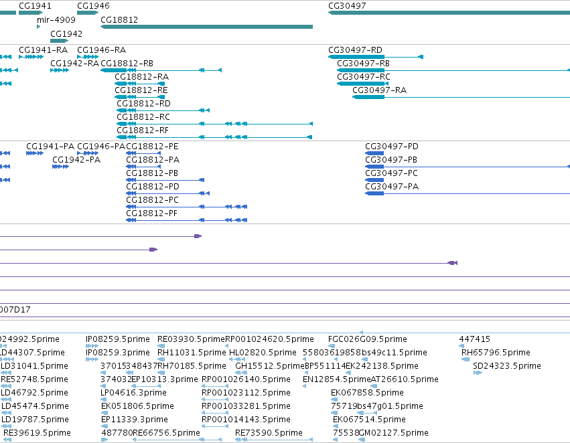Image resolution: width=570 pixels, height=443 pixels.
Task: Click protein CG30497-PB
Action: [x=391, y=160]
